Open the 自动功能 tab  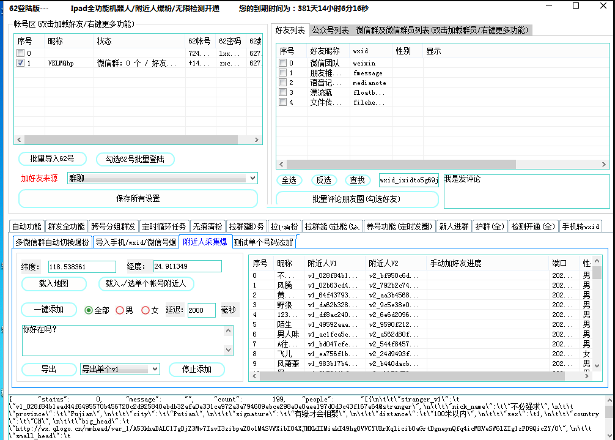coord(27,226)
